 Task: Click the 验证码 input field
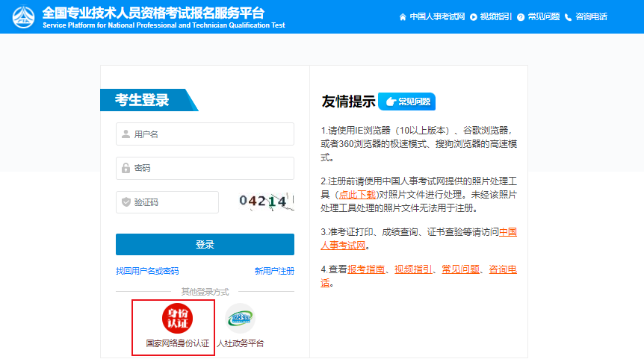[167, 202]
